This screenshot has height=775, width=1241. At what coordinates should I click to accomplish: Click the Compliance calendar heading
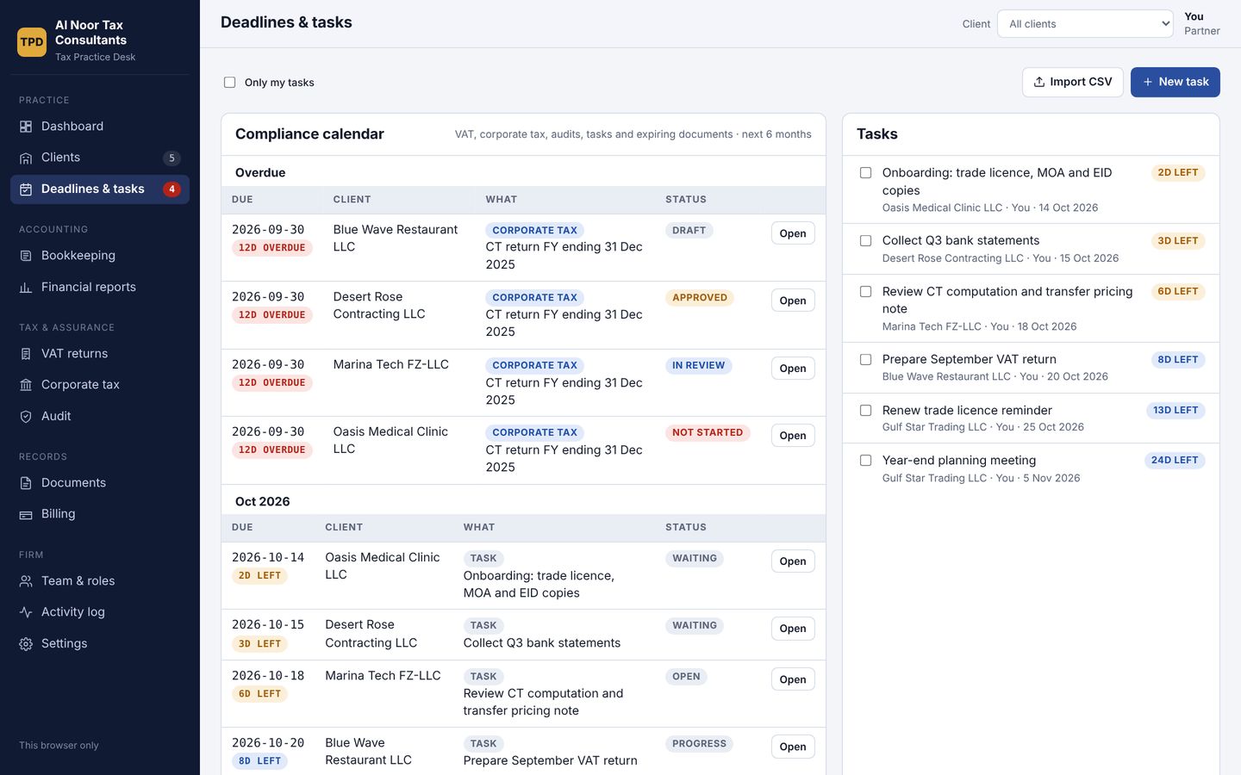pyautogui.click(x=309, y=134)
